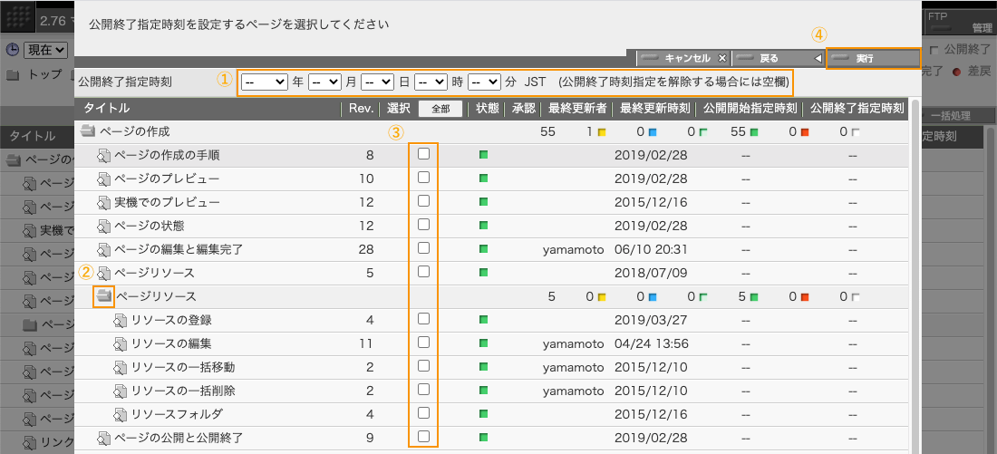This screenshot has width=997, height=454.
Task: Click the clock icon in background window
Action: point(13,49)
